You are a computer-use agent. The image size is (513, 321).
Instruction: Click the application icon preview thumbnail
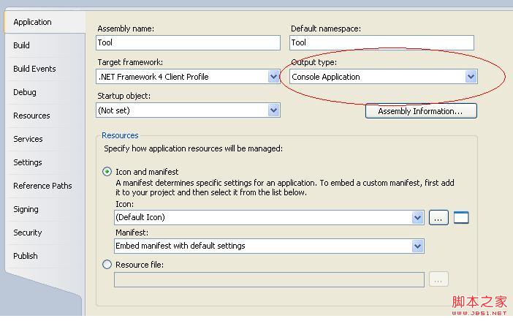[x=461, y=217]
